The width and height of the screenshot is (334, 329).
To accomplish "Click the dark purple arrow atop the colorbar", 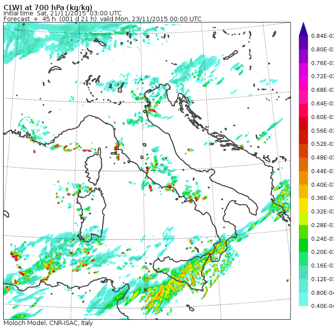I will point(303,29).
